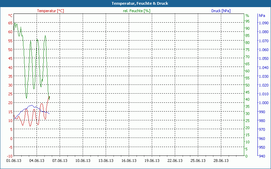Click the '°C' unit label on temperature axis
This screenshot has height=169, width=271.
(11, 16)
